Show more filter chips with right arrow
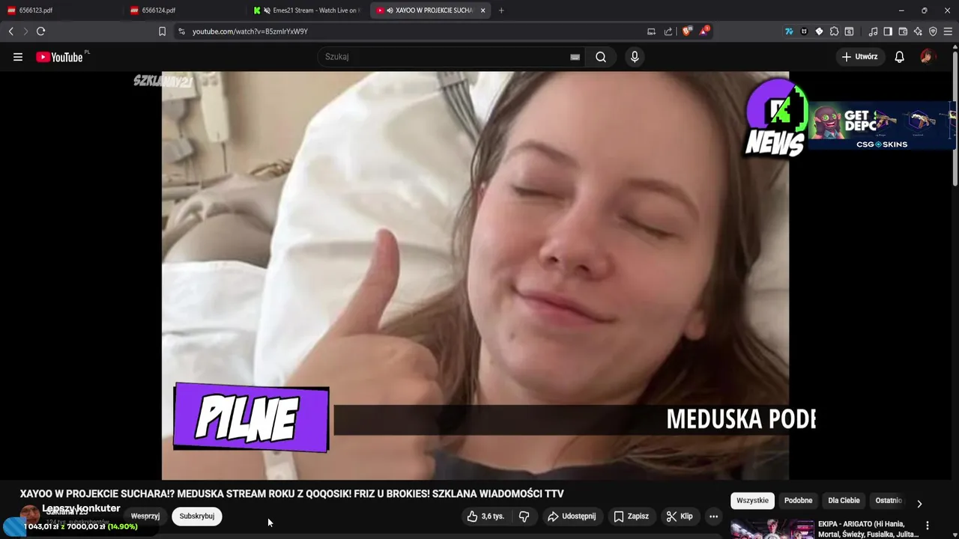Viewport: 959px width, 539px height. coord(919,503)
